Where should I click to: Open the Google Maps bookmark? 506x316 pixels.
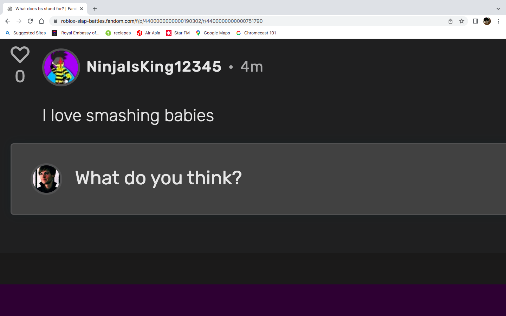coord(213,33)
